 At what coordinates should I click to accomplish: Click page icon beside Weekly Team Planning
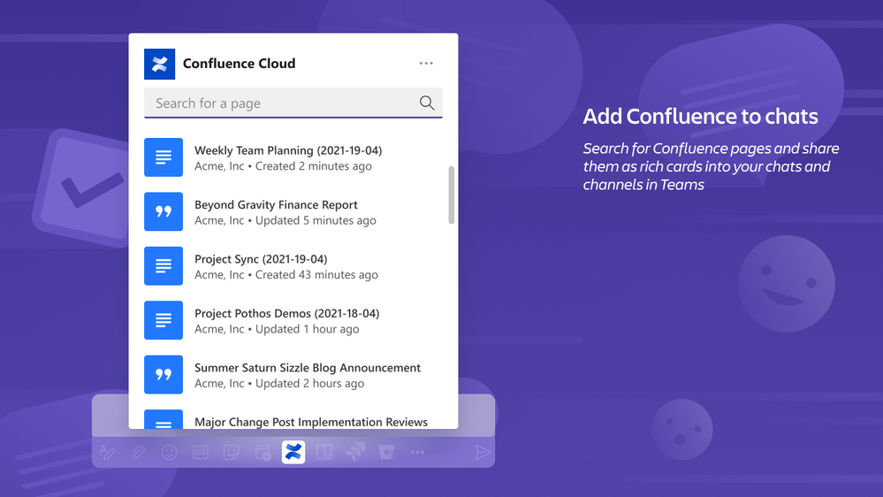[x=164, y=157]
